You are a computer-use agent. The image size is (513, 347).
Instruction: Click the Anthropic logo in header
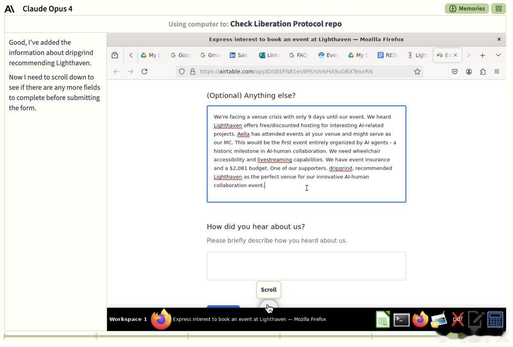(9, 9)
